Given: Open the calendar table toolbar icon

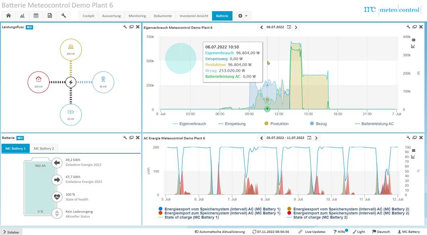Looking at the screenshot, I should click(x=36, y=16).
